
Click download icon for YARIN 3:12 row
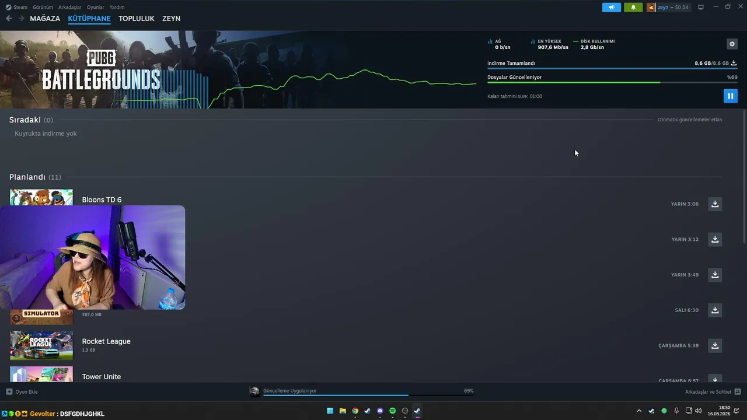[x=715, y=239]
